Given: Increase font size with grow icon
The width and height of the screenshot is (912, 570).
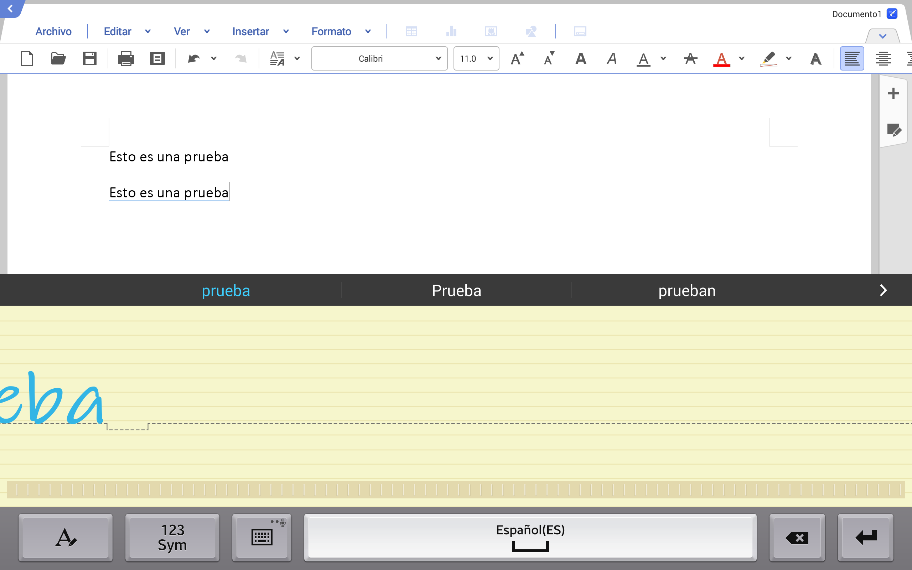Looking at the screenshot, I should pos(517,58).
